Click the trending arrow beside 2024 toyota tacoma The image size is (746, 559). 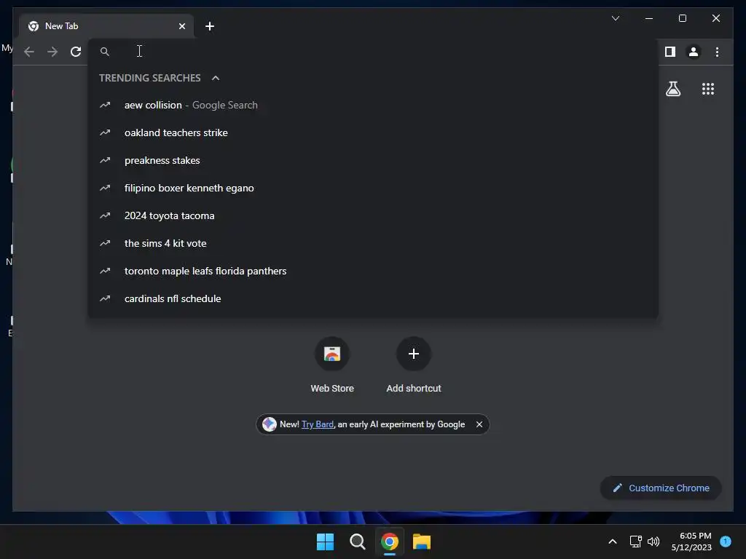tap(105, 215)
